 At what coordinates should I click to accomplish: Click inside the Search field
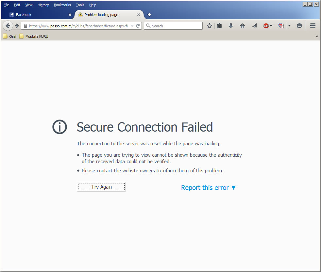coord(173,26)
